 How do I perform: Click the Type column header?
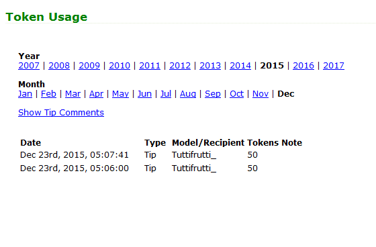155,143
